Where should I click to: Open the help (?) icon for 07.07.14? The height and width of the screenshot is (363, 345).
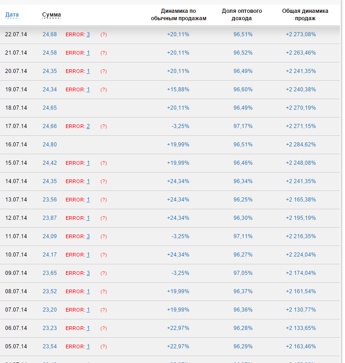(x=104, y=310)
